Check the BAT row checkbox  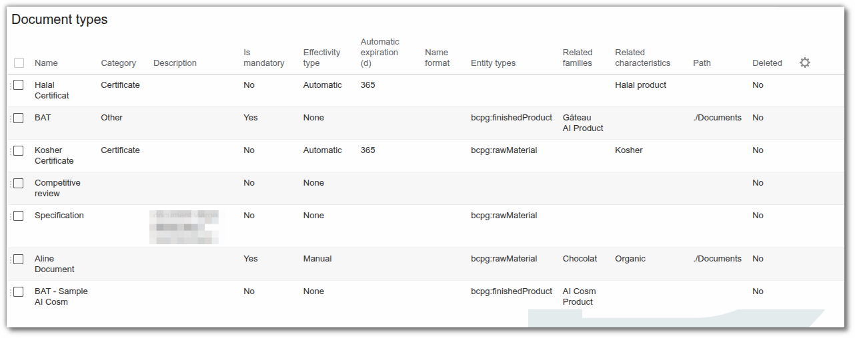click(x=19, y=118)
